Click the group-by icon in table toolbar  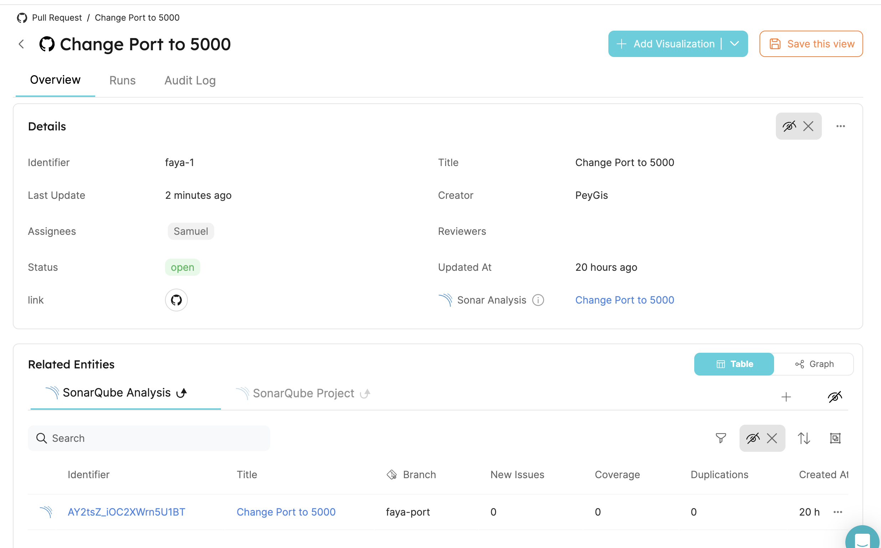coord(835,438)
